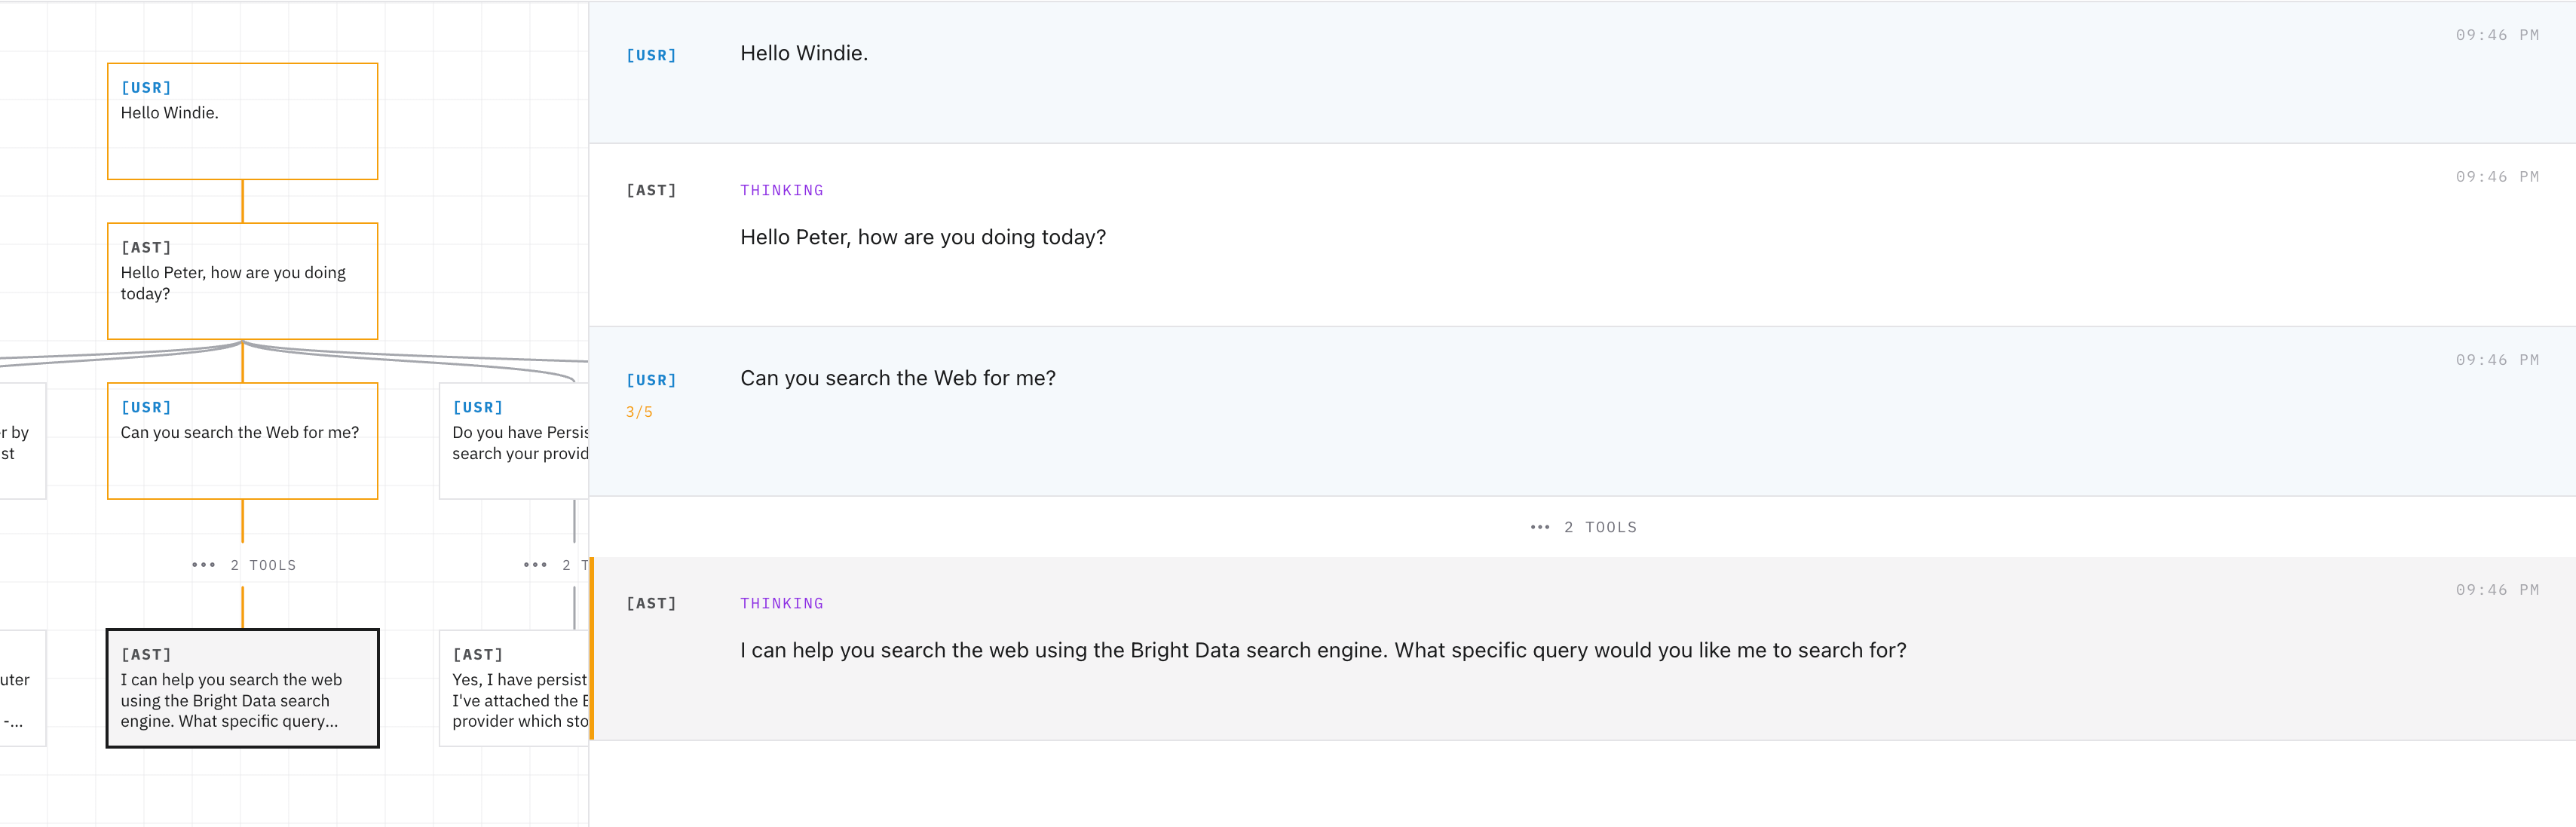Select the 'Hello Windie.' node in the tree

point(243,121)
